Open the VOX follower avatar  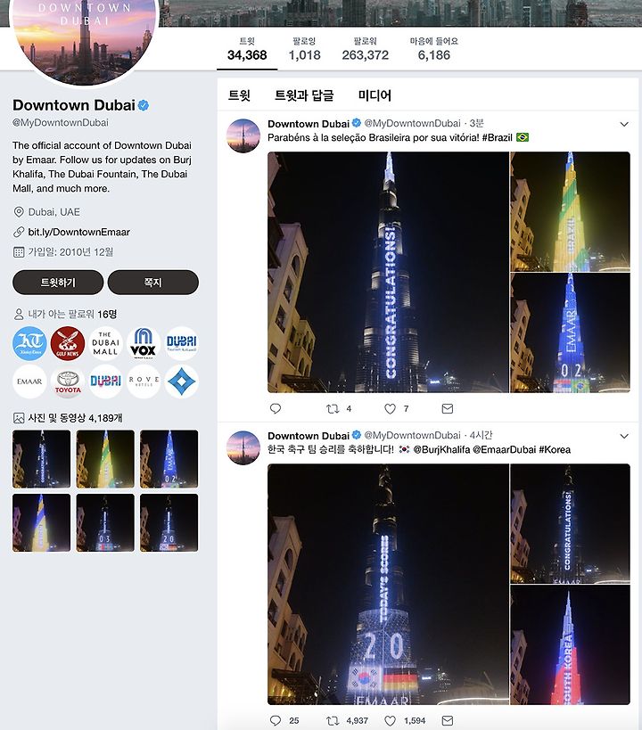click(144, 343)
